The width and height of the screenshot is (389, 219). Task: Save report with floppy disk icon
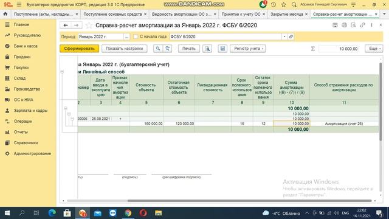222,49
